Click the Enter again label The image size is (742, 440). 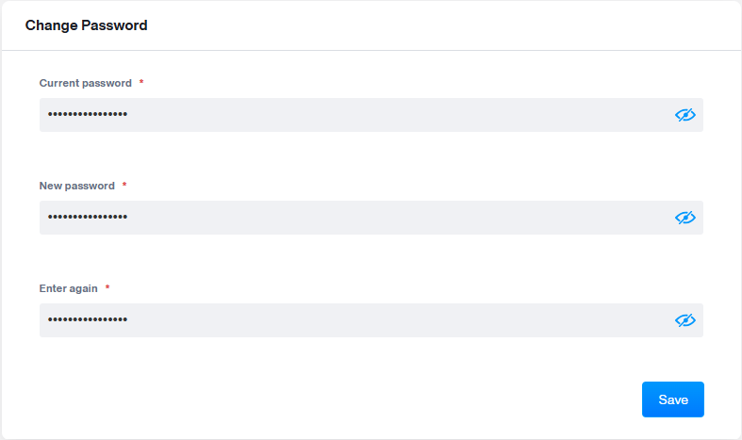click(69, 288)
